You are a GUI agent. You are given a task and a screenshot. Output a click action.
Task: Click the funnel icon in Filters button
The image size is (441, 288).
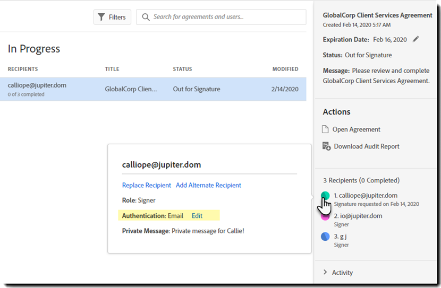pos(101,17)
